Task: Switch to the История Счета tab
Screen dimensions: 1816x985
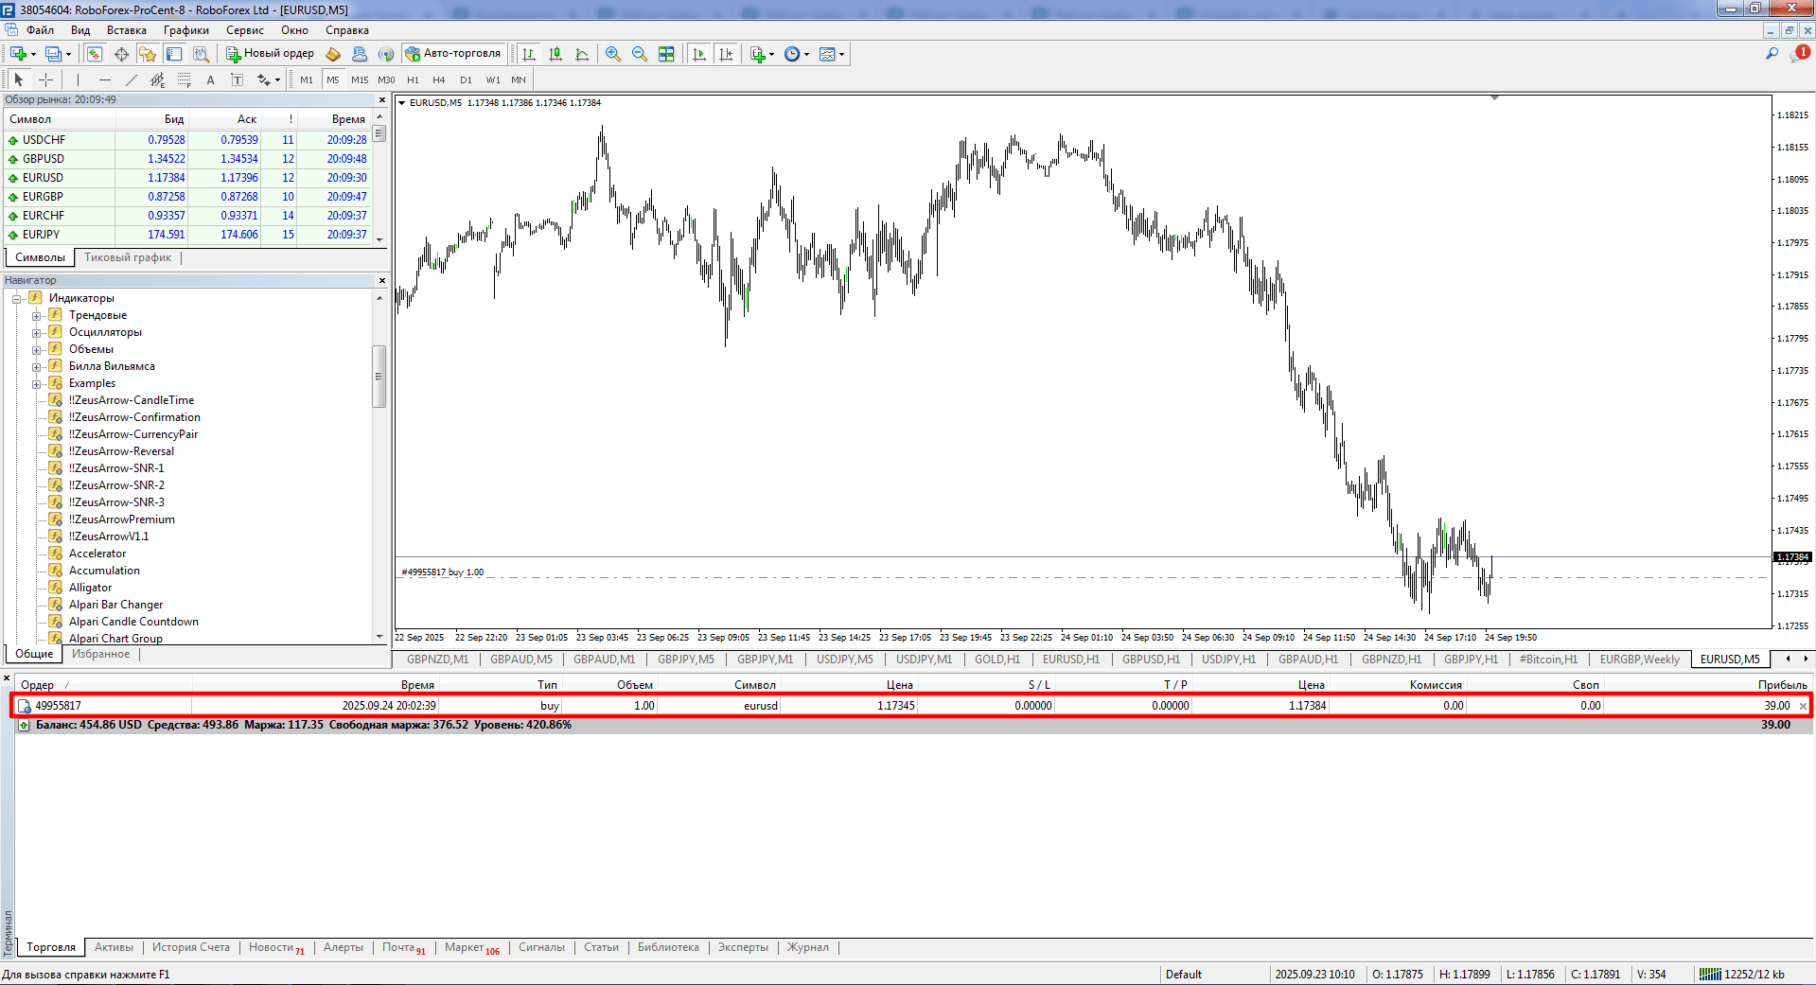Action: [x=191, y=947]
